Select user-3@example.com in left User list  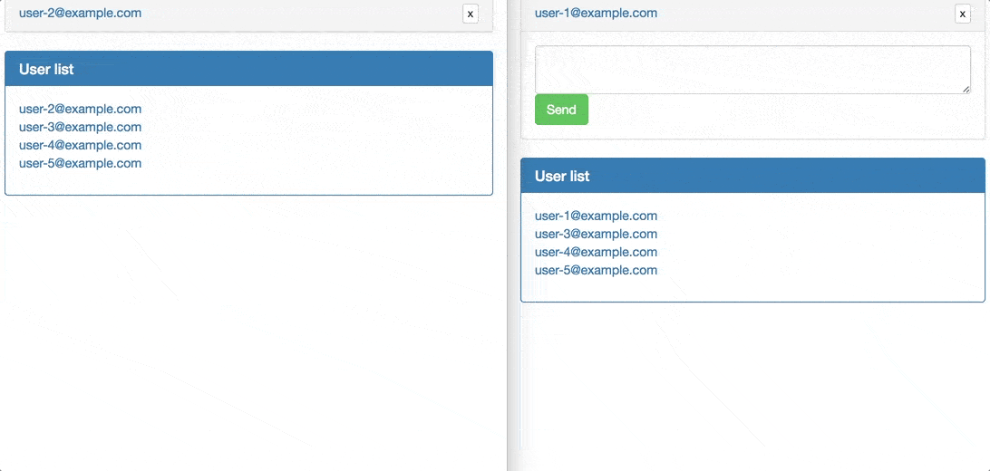coord(80,128)
